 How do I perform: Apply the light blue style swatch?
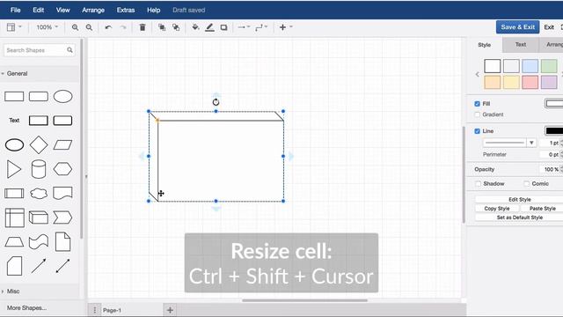click(530, 66)
